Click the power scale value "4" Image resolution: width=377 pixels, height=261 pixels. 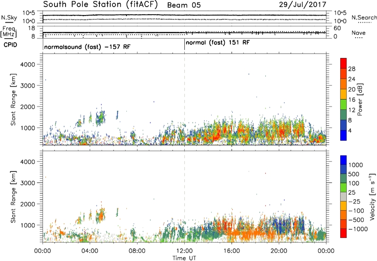pos(350,130)
